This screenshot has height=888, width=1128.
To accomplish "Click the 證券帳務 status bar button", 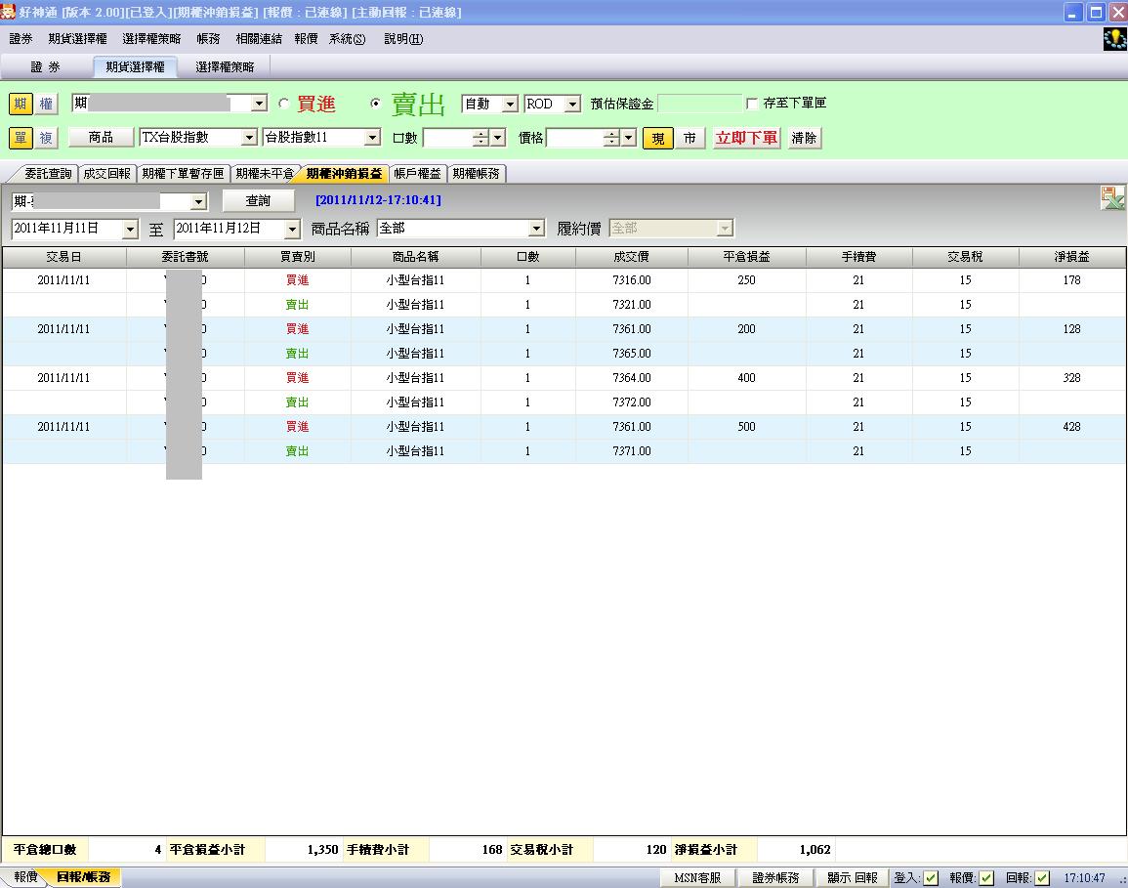I will pos(775,878).
